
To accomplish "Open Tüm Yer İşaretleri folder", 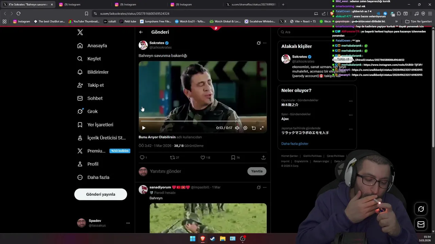I will [418, 21].
